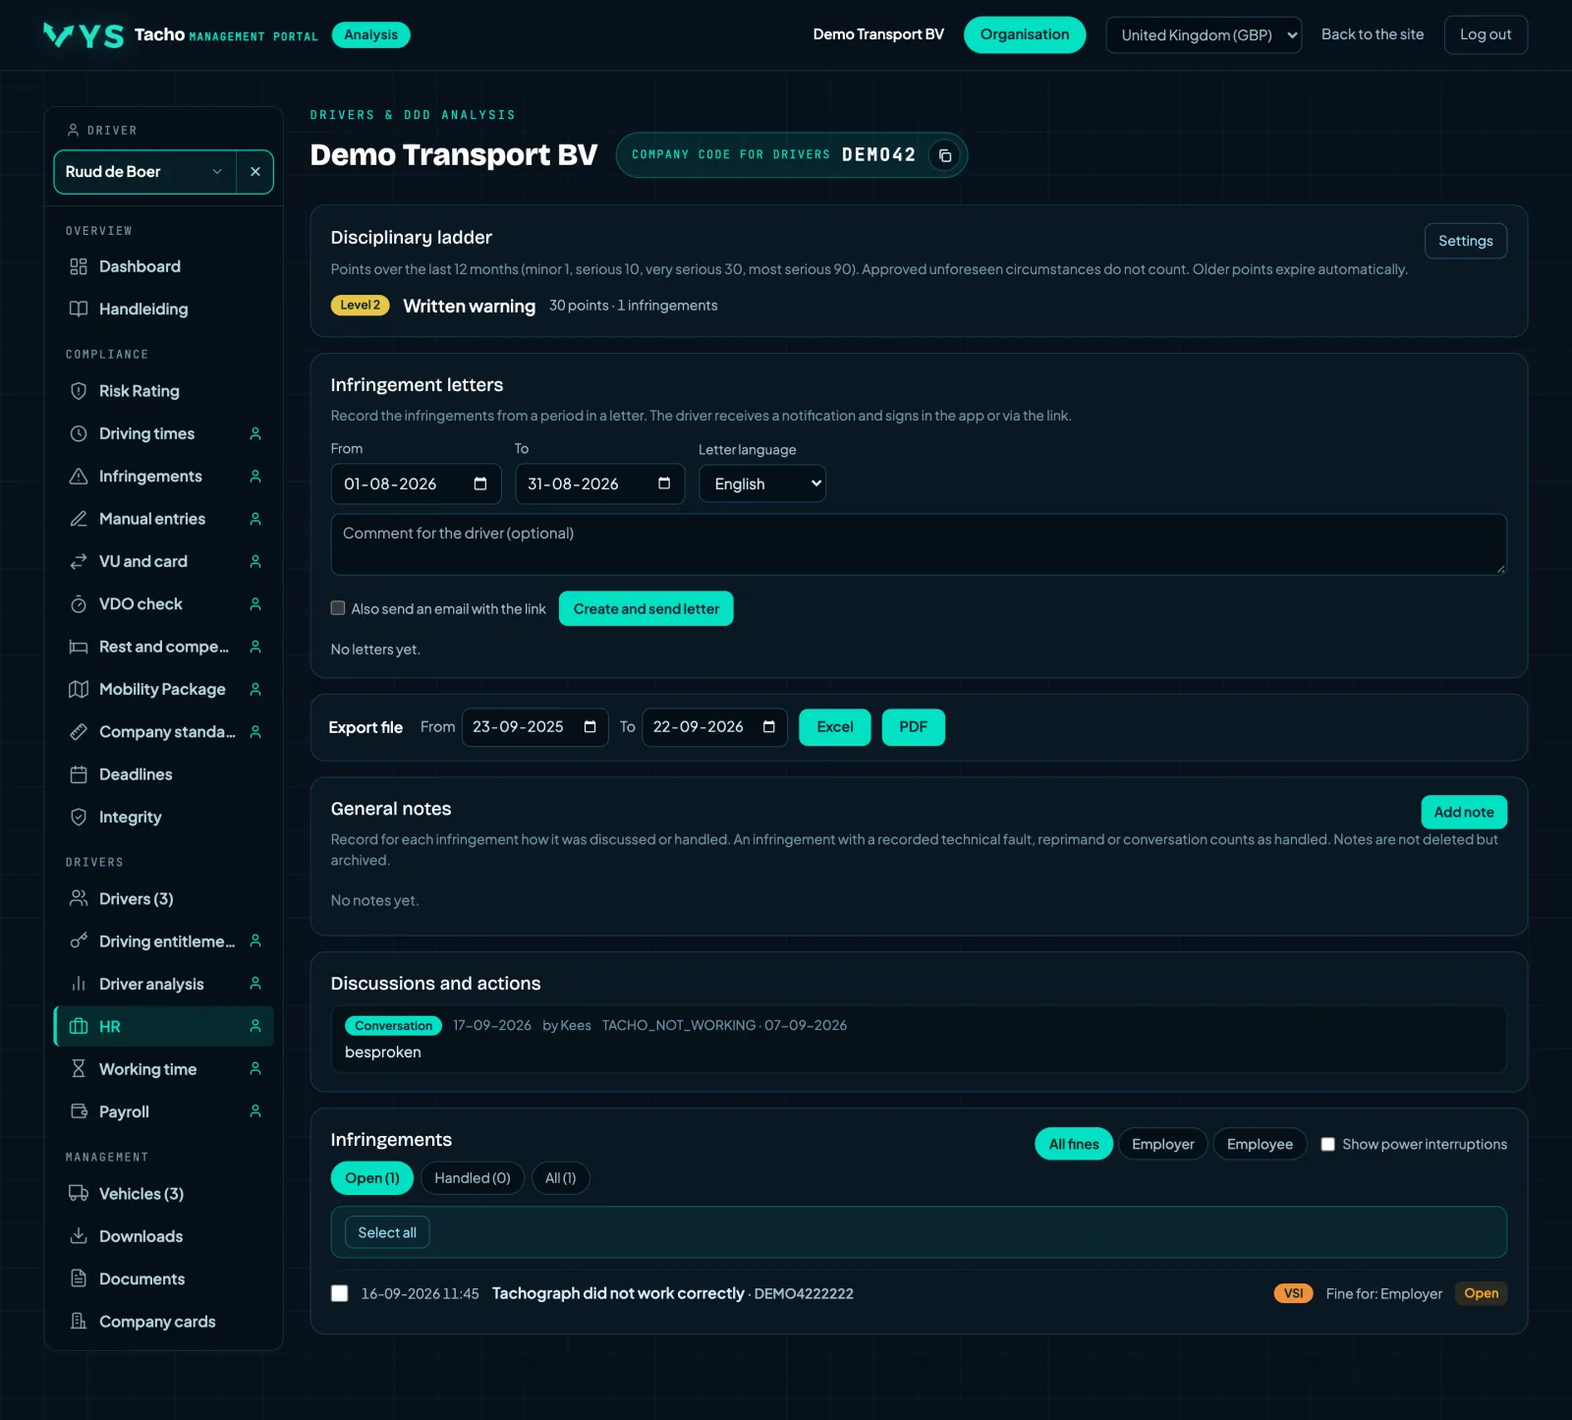
Task: Open the Letter language English dropdown
Action: [762, 483]
